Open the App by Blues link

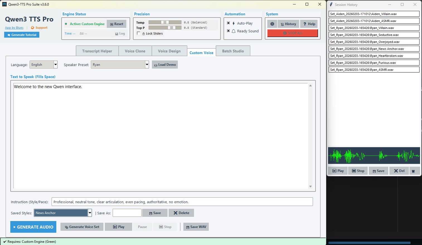point(14,28)
